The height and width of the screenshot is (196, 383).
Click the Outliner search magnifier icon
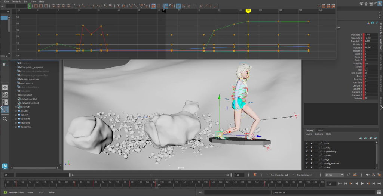[5, 119]
